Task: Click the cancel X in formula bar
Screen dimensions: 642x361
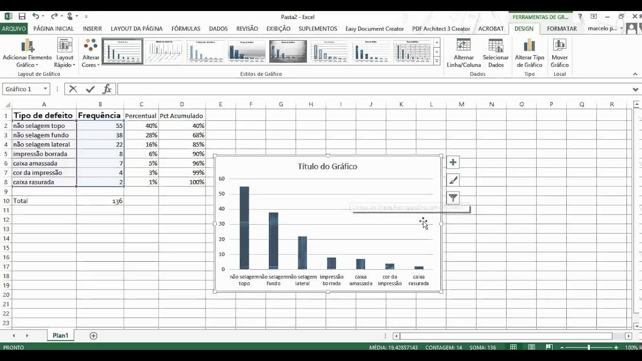Action: 73,89
